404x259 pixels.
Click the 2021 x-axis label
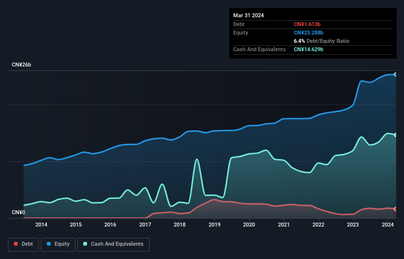[x=283, y=225]
